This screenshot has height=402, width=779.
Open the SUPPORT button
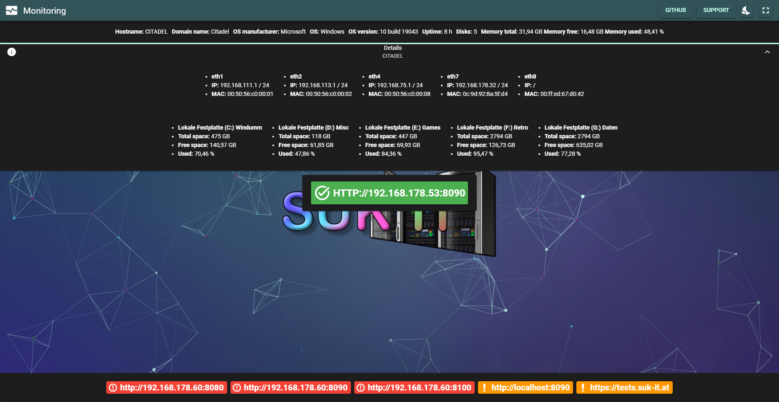(716, 10)
